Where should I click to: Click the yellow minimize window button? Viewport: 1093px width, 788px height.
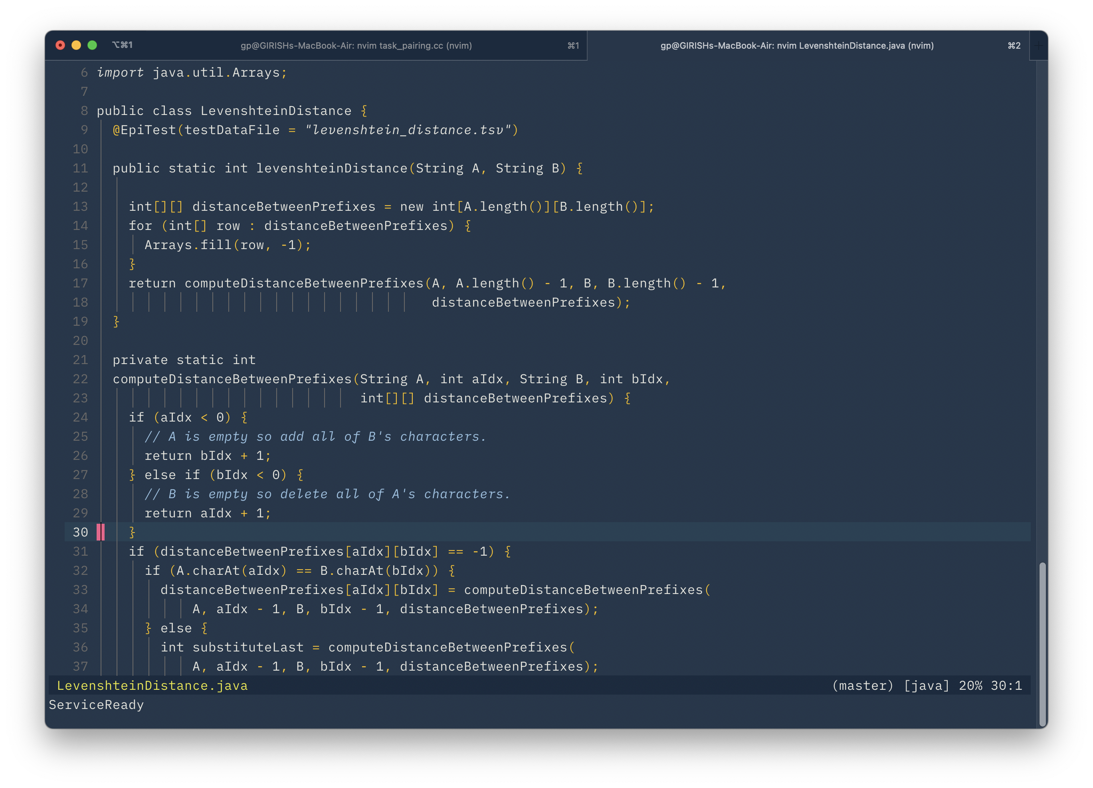point(76,45)
